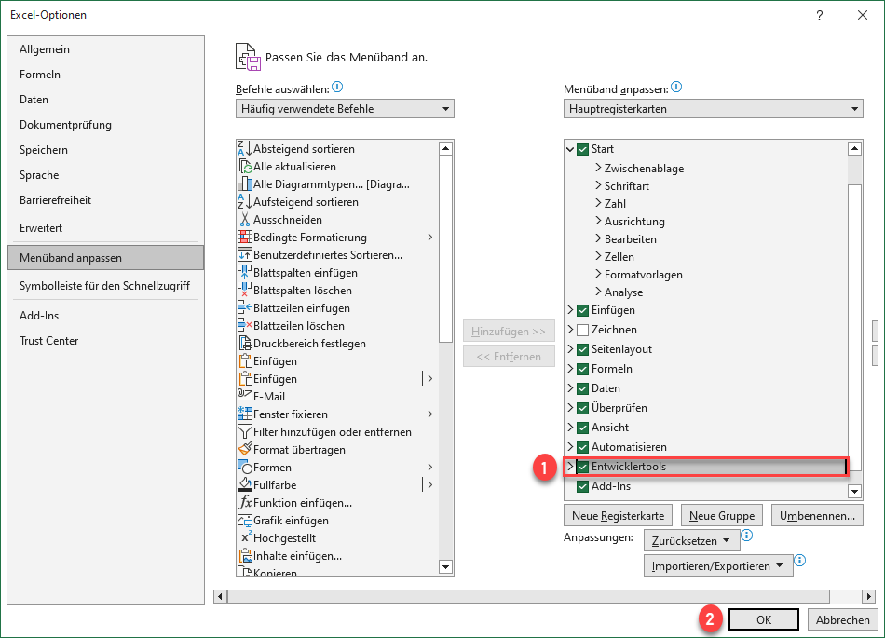Image resolution: width=885 pixels, height=638 pixels.
Task: Click the Neue Gruppe button
Action: (722, 516)
